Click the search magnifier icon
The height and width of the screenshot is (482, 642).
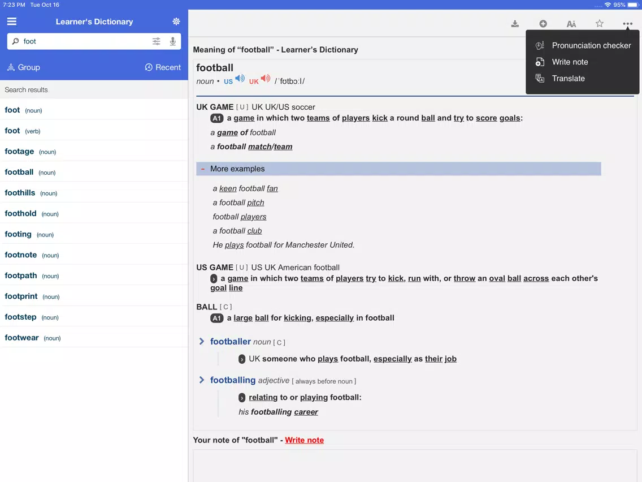pyautogui.click(x=16, y=41)
